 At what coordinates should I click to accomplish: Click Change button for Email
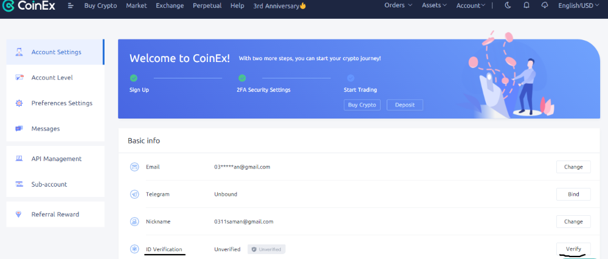(x=573, y=167)
